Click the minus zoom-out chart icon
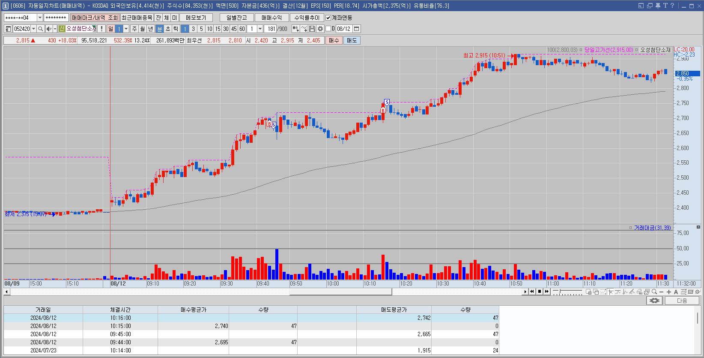 pos(662,292)
